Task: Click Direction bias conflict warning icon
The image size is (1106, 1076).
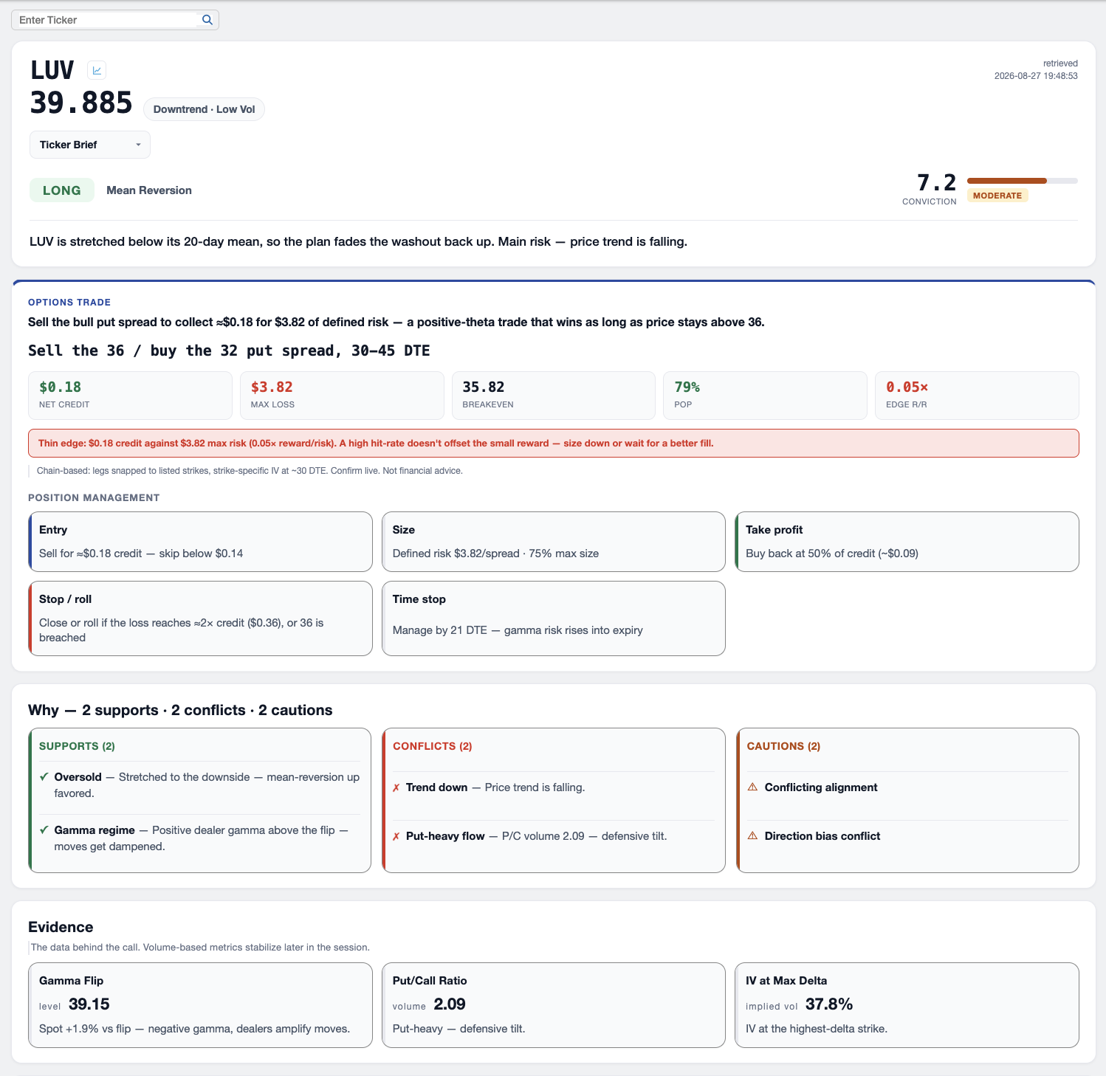Action: (x=752, y=835)
